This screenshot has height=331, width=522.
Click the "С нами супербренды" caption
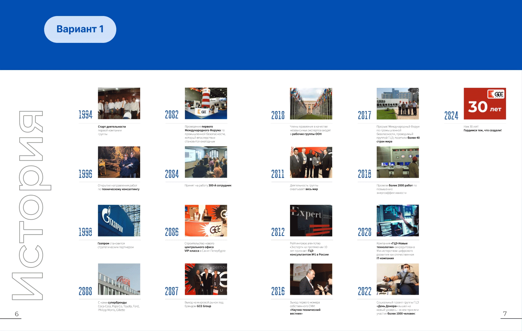[x=119, y=306]
